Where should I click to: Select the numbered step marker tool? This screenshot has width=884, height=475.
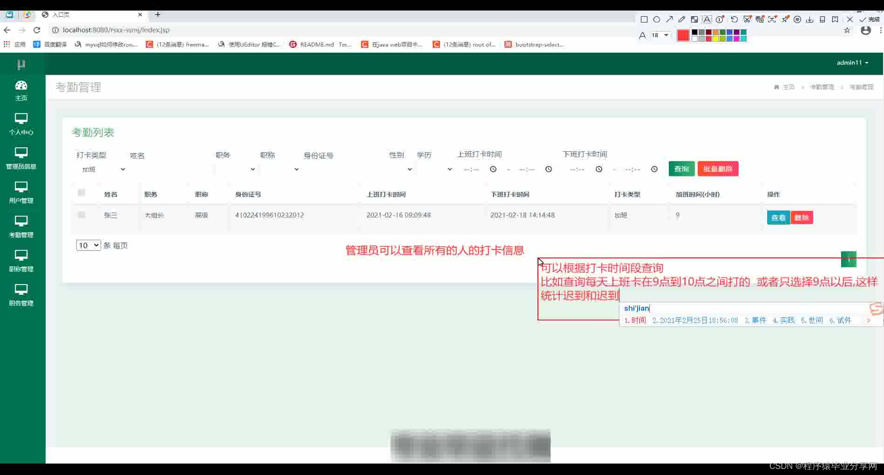pos(720,20)
